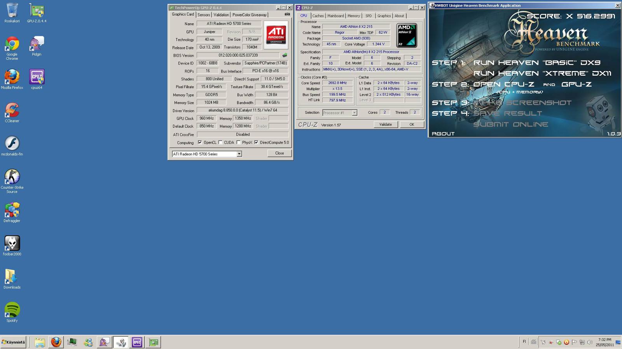Open the About tab in CPU-Z
Viewport: 622px width, 349px height.
[399, 16]
